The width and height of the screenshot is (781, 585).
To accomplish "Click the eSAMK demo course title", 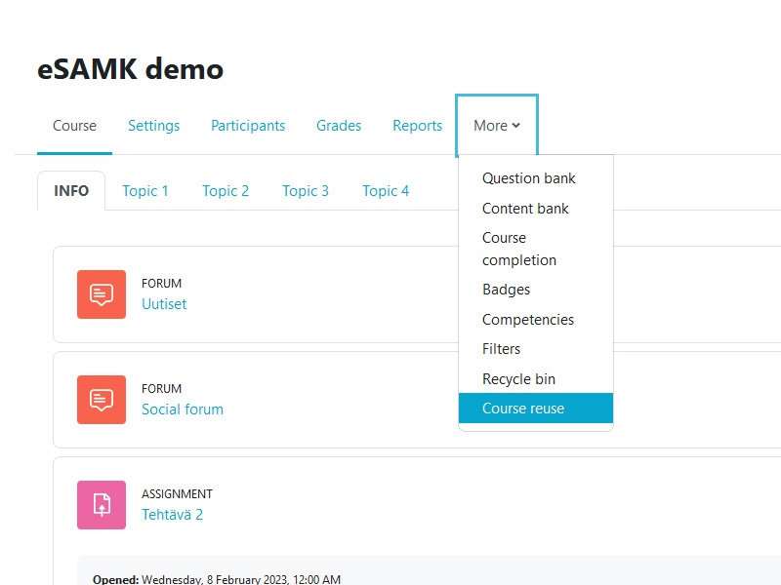I will [x=131, y=68].
